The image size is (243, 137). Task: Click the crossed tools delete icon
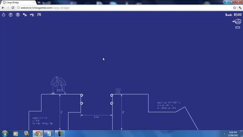coord(32,15)
